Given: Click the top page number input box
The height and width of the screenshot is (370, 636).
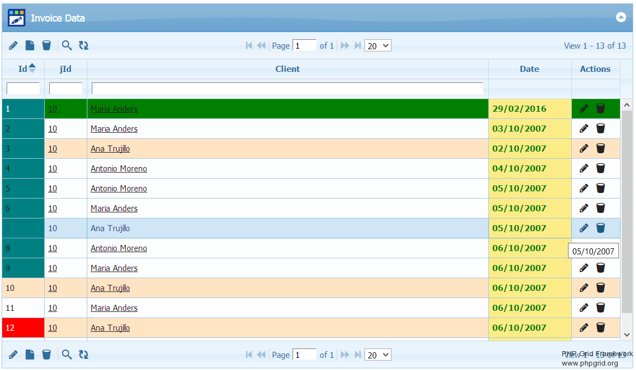Looking at the screenshot, I should (x=305, y=46).
